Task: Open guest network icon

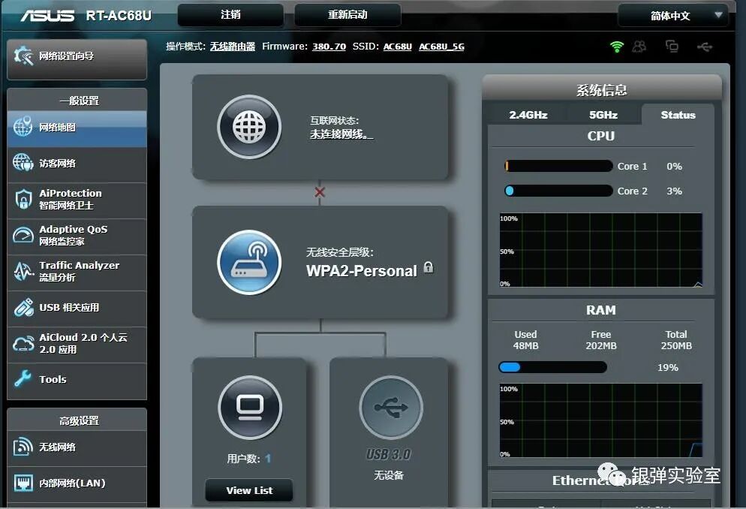Action: tap(23, 163)
